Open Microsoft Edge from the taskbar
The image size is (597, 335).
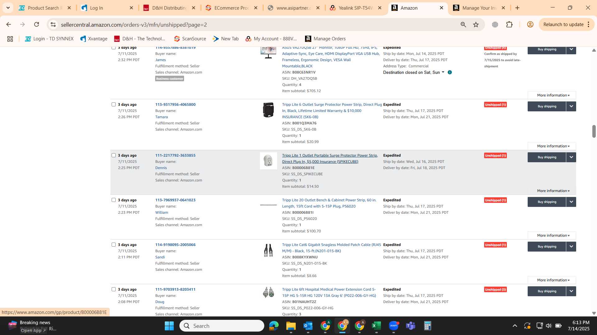click(x=274, y=326)
